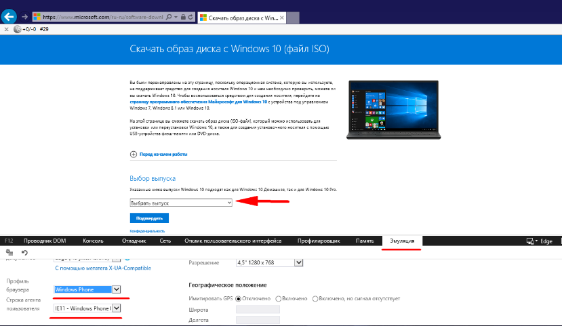Click the '#29' text in add-on toolbar

(44, 29)
